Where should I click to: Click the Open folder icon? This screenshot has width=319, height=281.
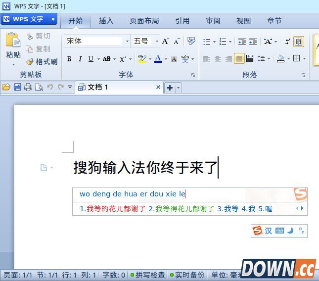(x=6, y=87)
